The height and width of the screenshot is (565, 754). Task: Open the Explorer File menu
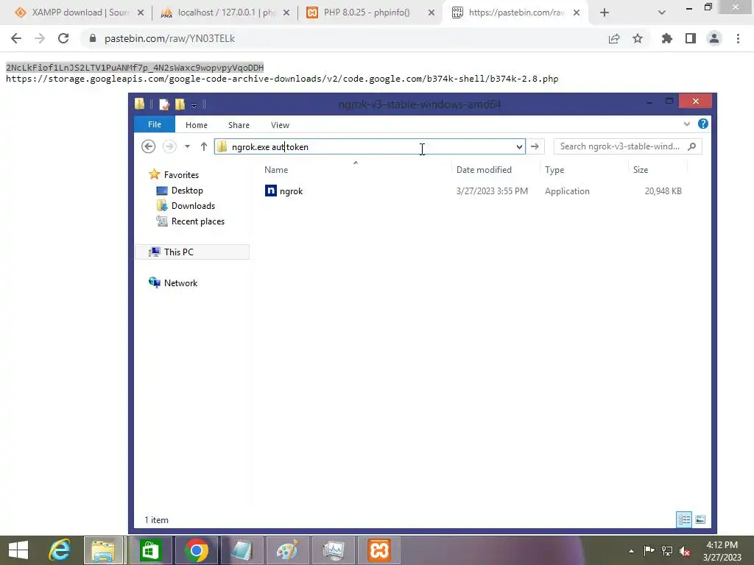point(155,124)
